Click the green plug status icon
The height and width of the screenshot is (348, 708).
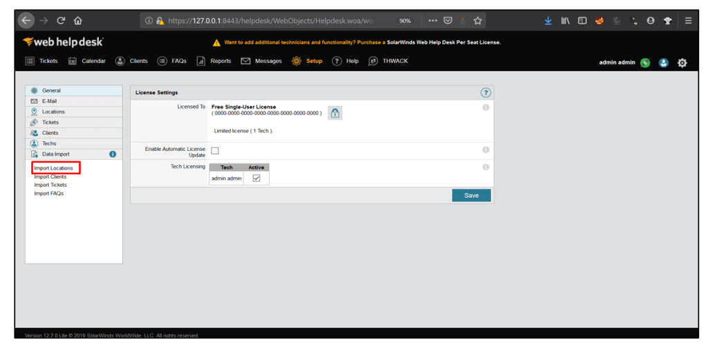click(645, 63)
